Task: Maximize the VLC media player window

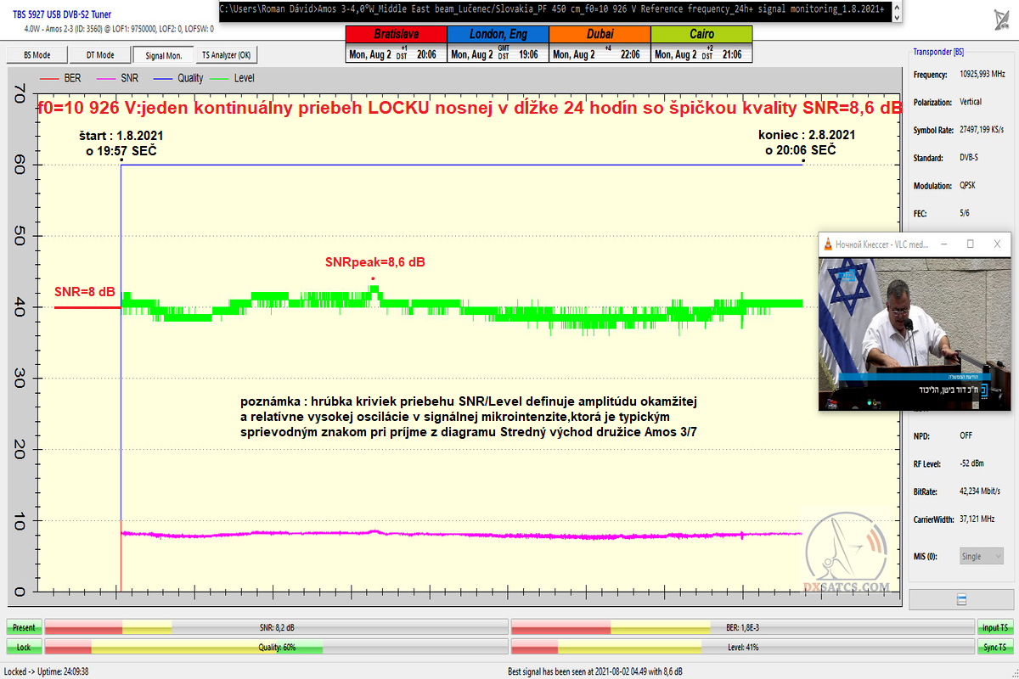Action: [970, 244]
